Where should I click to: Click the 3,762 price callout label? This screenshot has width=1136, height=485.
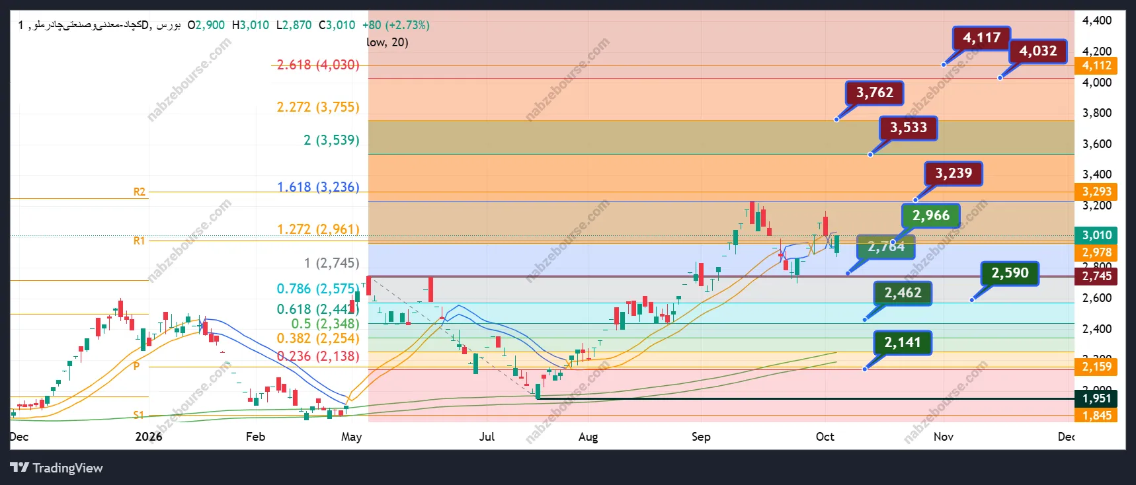click(874, 93)
